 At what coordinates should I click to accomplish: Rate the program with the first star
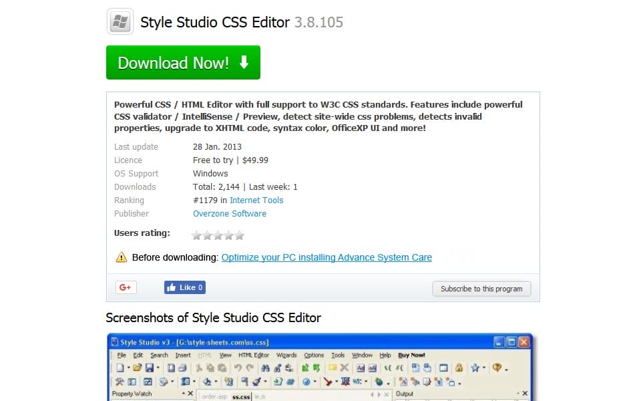point(196,235)
